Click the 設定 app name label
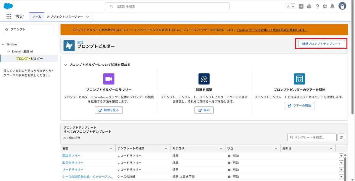This screenshot has width=355, height=181. point(20,17)
